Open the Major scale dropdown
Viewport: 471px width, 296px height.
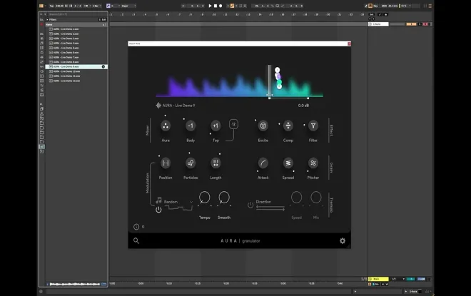(x=128, y=6)
